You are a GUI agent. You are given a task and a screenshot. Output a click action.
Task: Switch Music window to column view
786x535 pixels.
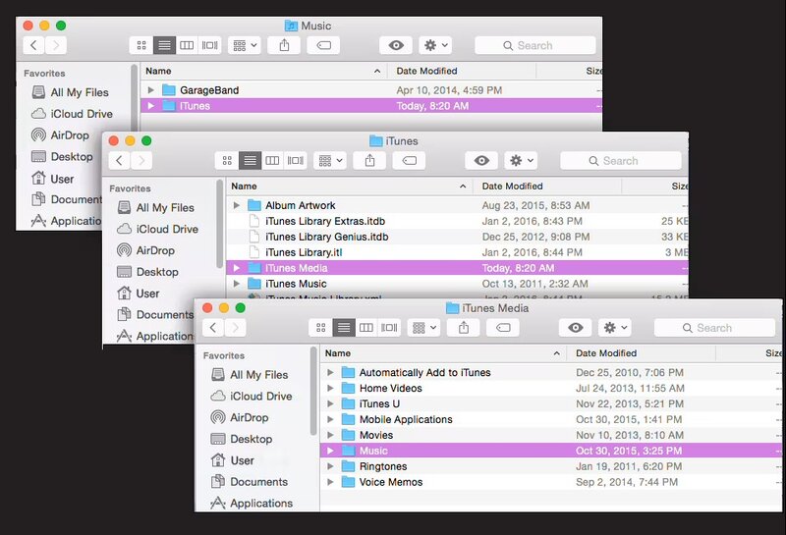(187, 45)
